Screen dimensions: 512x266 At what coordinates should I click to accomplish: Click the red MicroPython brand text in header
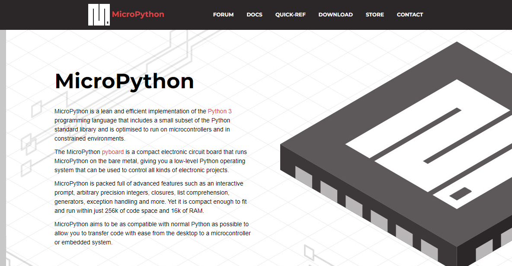coord(138,14)
